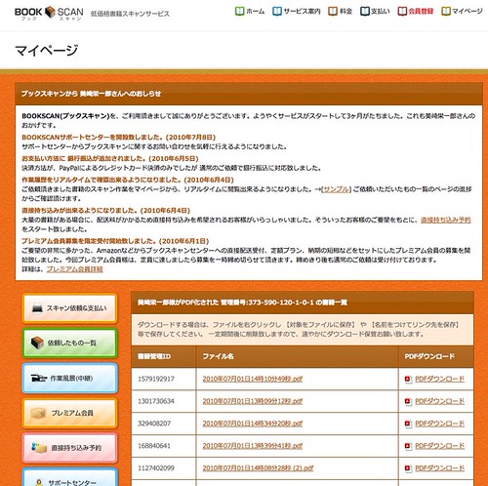This screenshot has height=486, width=488.
Task: Select the ID cell 1579192917
Action: point(164,379)
